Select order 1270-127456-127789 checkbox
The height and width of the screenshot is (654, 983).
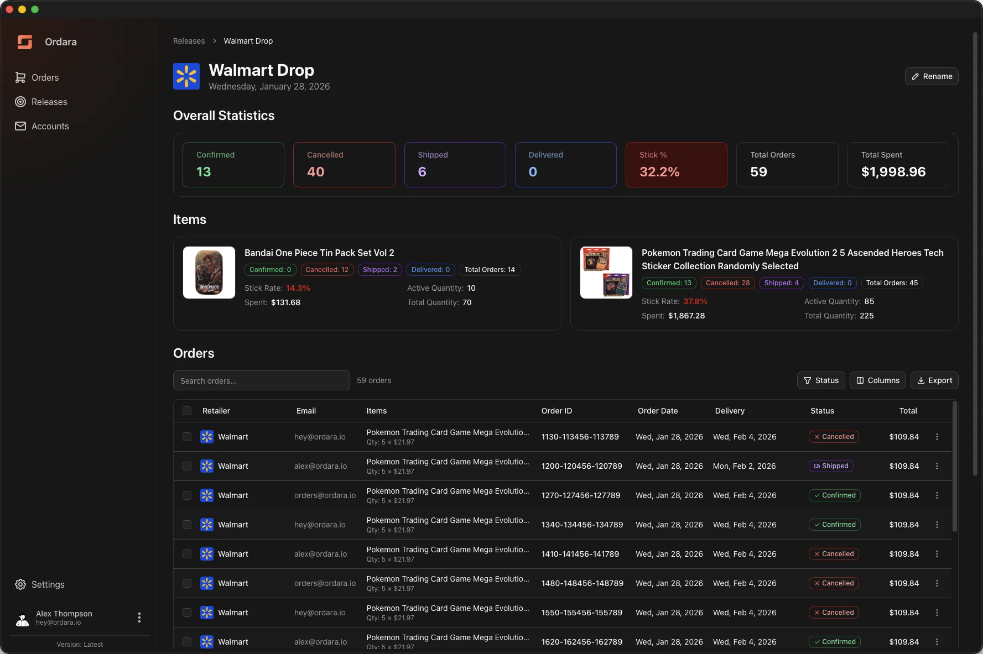point(187,495)
